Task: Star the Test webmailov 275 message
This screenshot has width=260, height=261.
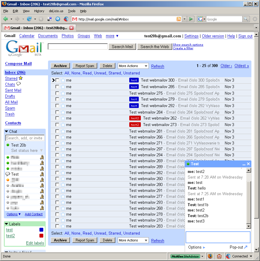Action: [63, 93]
